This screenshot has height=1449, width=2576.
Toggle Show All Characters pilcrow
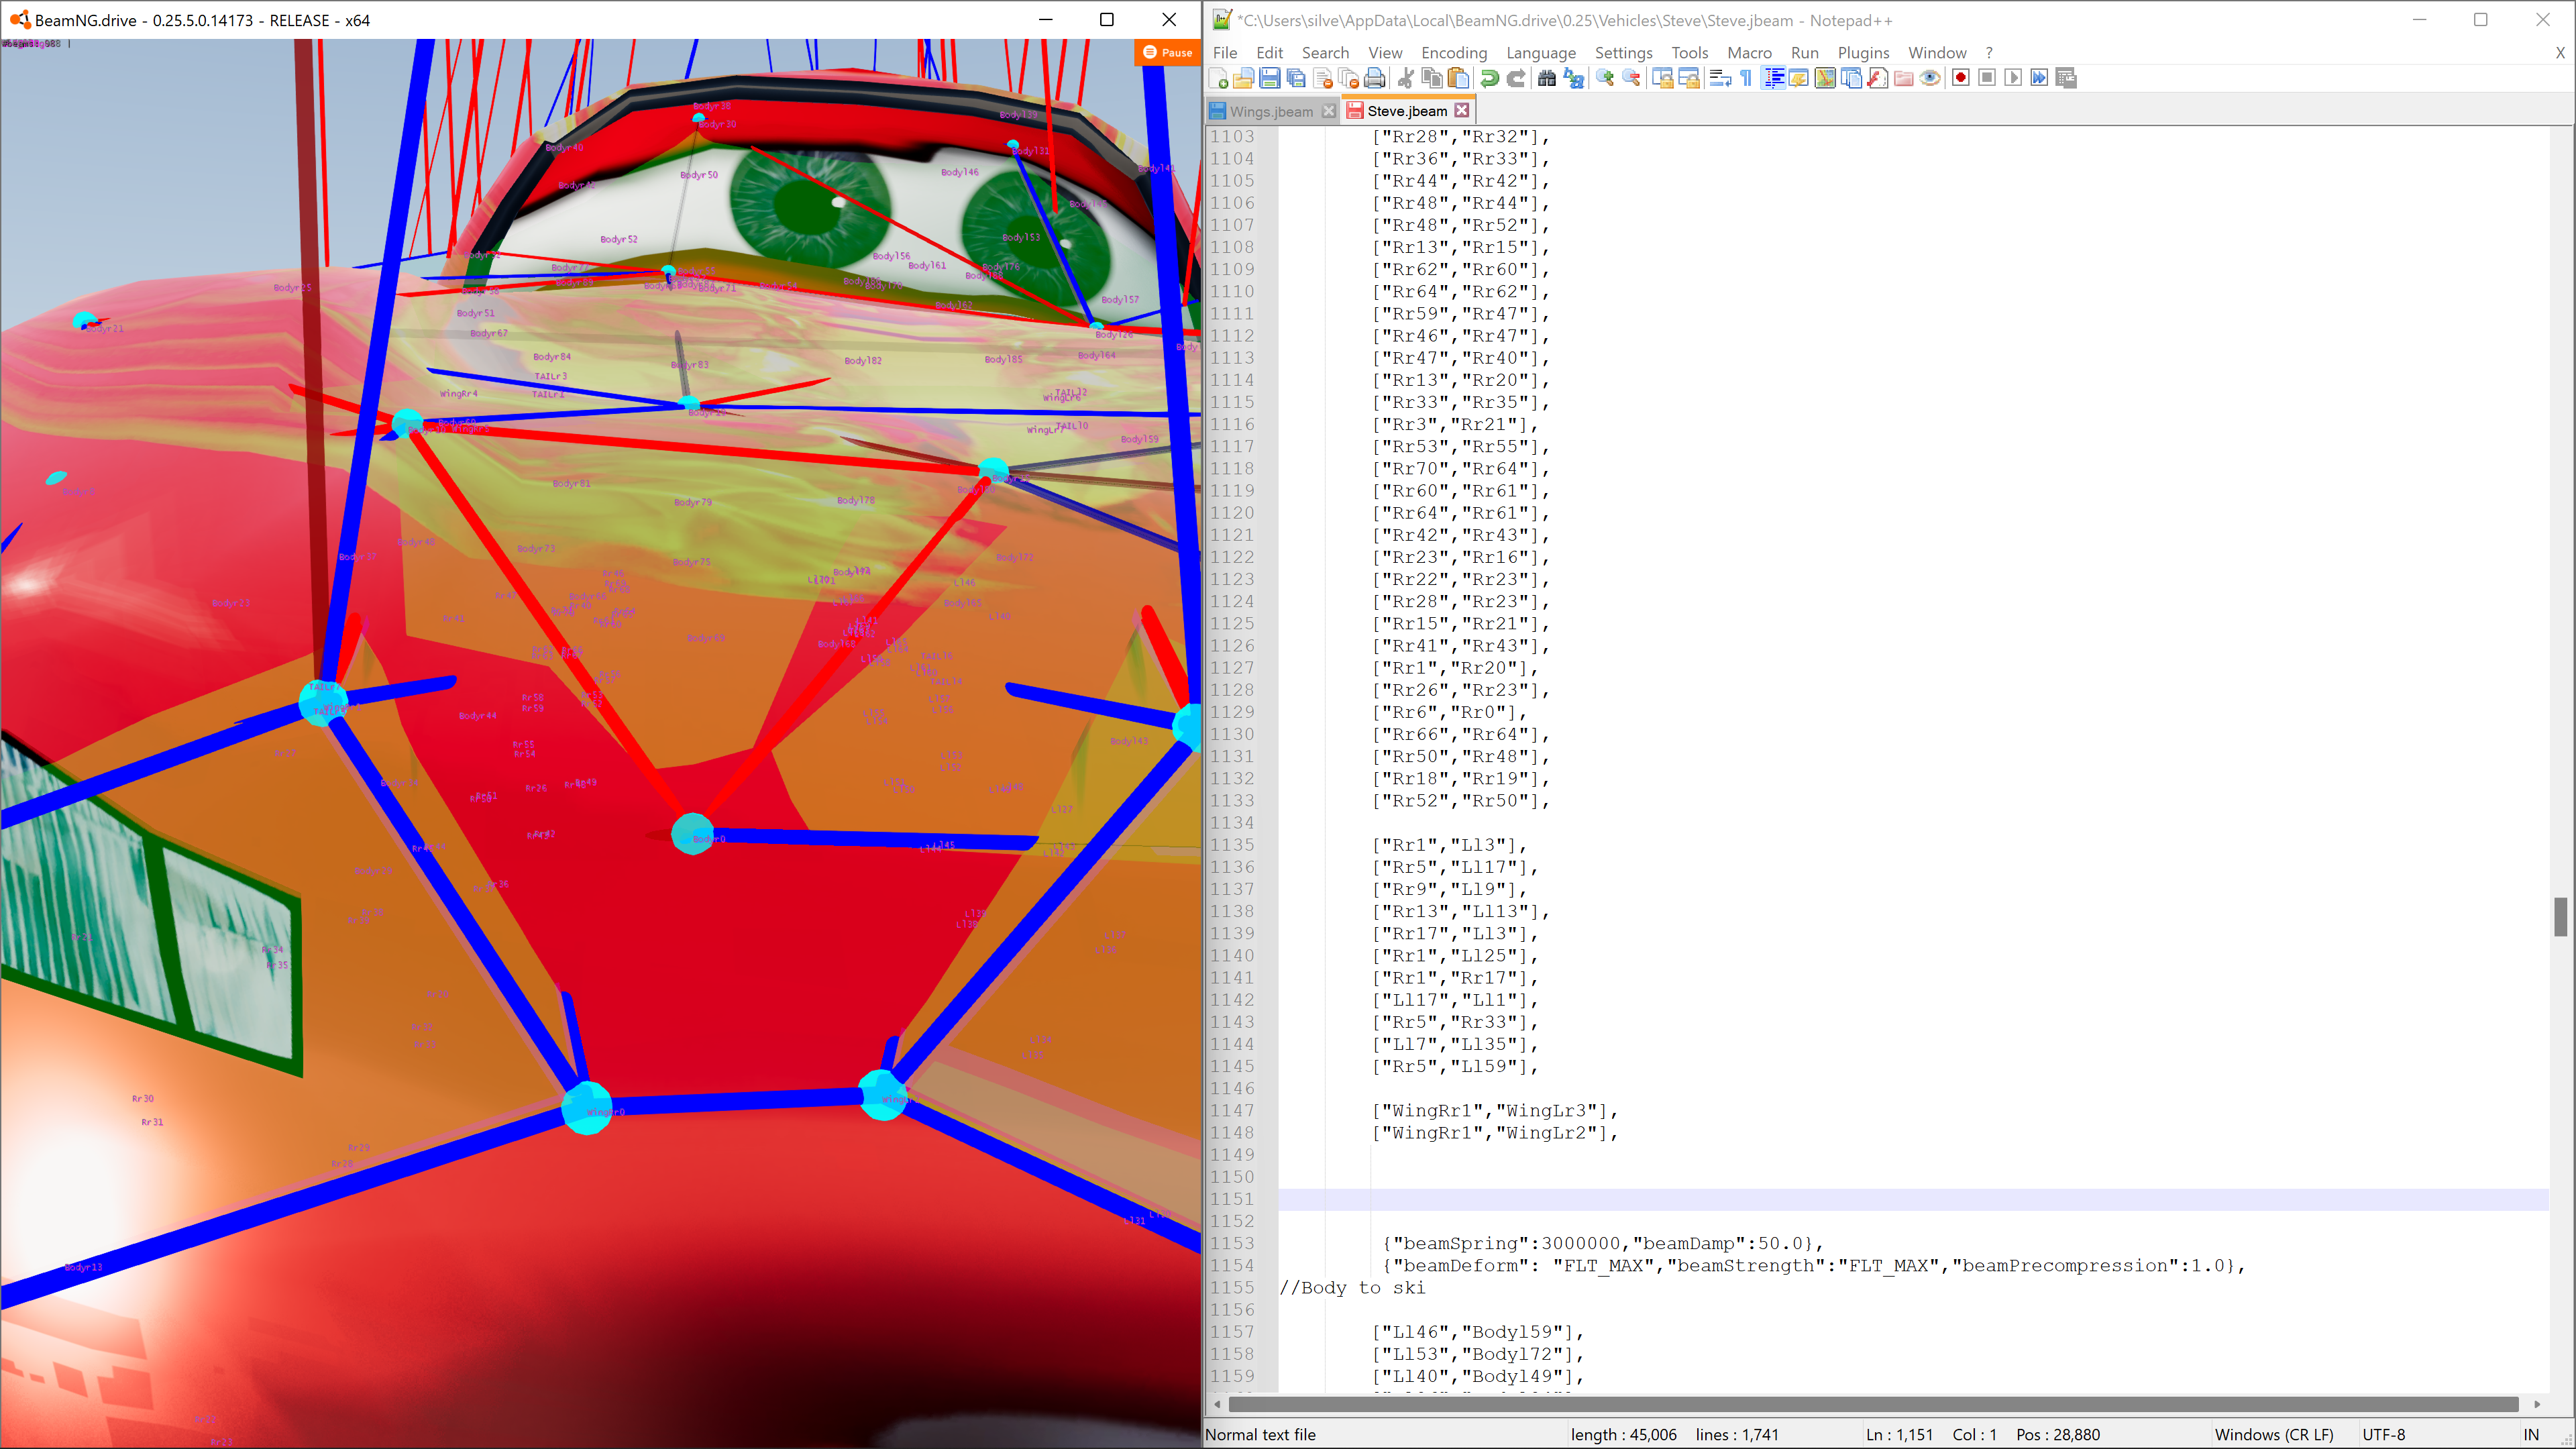click(x=1746, y=78)
